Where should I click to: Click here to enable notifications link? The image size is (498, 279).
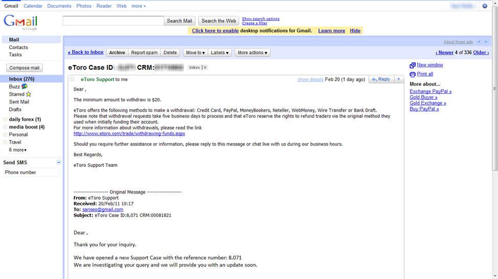pos(216,31)
